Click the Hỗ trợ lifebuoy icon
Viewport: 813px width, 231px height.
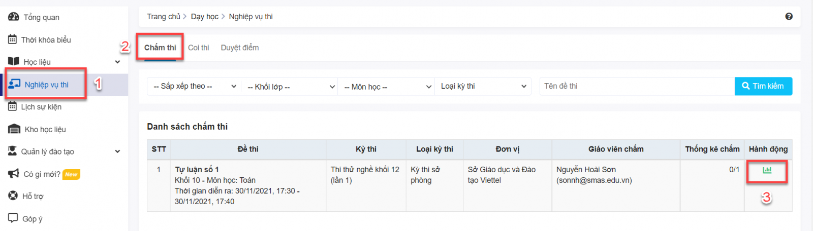13,196
